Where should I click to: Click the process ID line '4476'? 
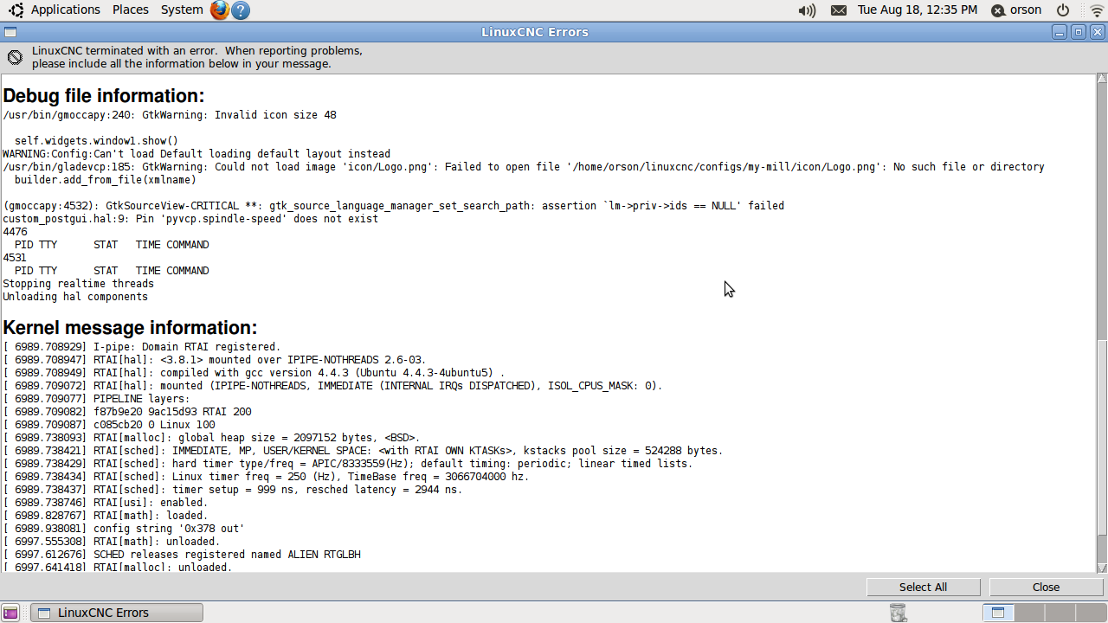[x=15, y=232]
